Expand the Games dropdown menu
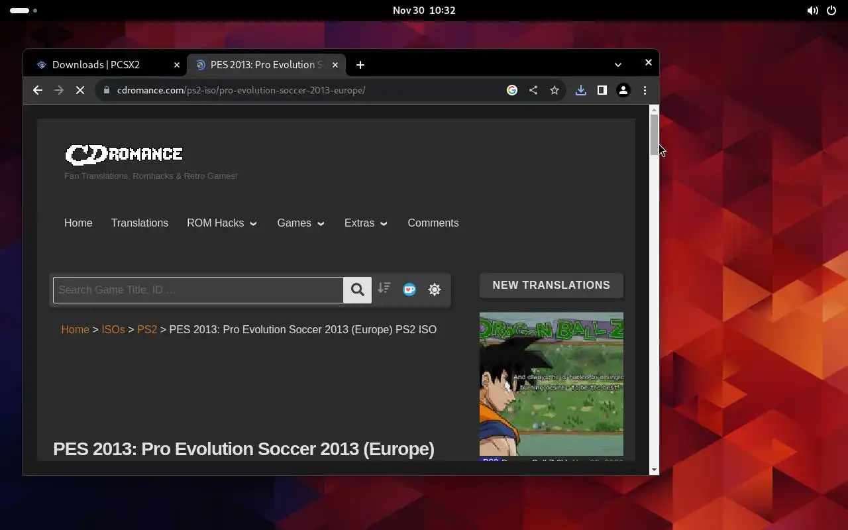Image resolution: width=848 pixels, height=530 pixels. (x=301, y=223)
